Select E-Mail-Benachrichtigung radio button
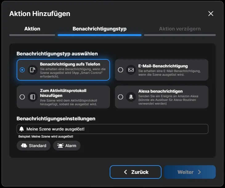Screen dimensions: 225x188 tap(121, 70)
